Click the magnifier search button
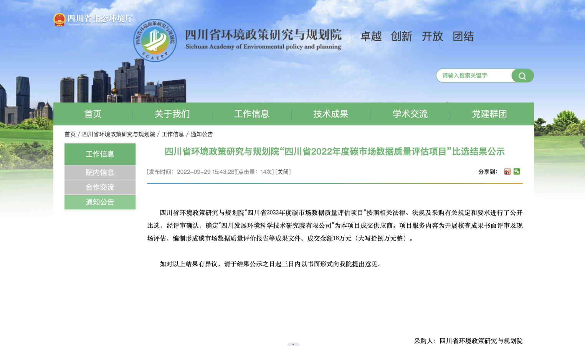 522,76
